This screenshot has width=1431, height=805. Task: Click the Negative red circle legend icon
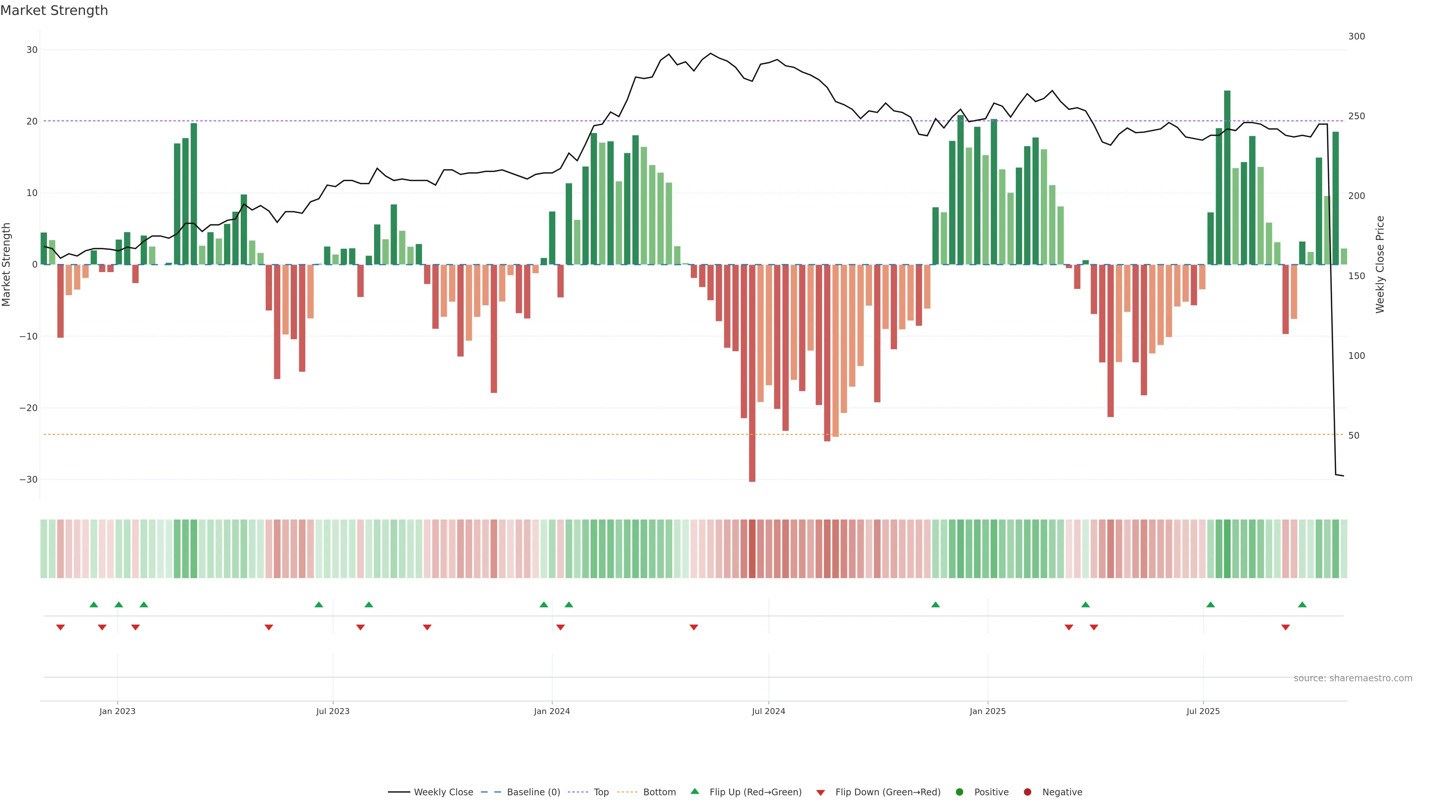[x=1027, y=792]
